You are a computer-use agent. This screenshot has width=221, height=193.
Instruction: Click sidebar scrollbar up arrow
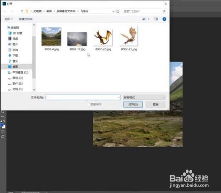coord(34,25)
